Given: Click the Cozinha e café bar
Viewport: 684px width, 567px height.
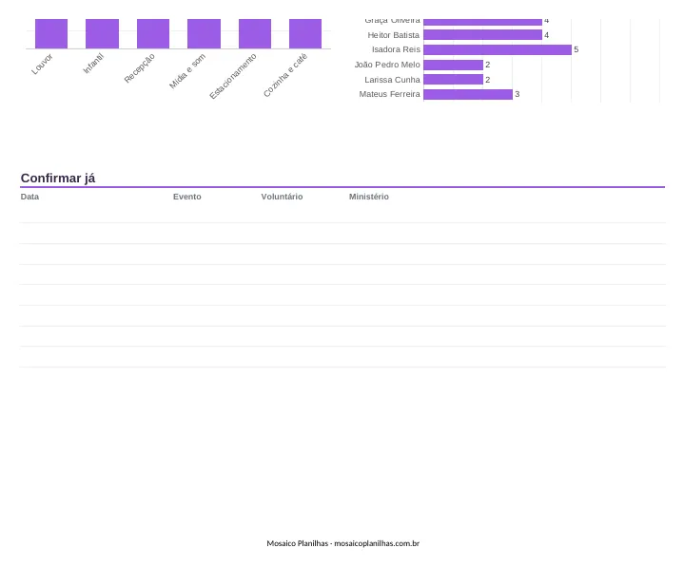Looking at the screenshot, I should pos(305,33).
